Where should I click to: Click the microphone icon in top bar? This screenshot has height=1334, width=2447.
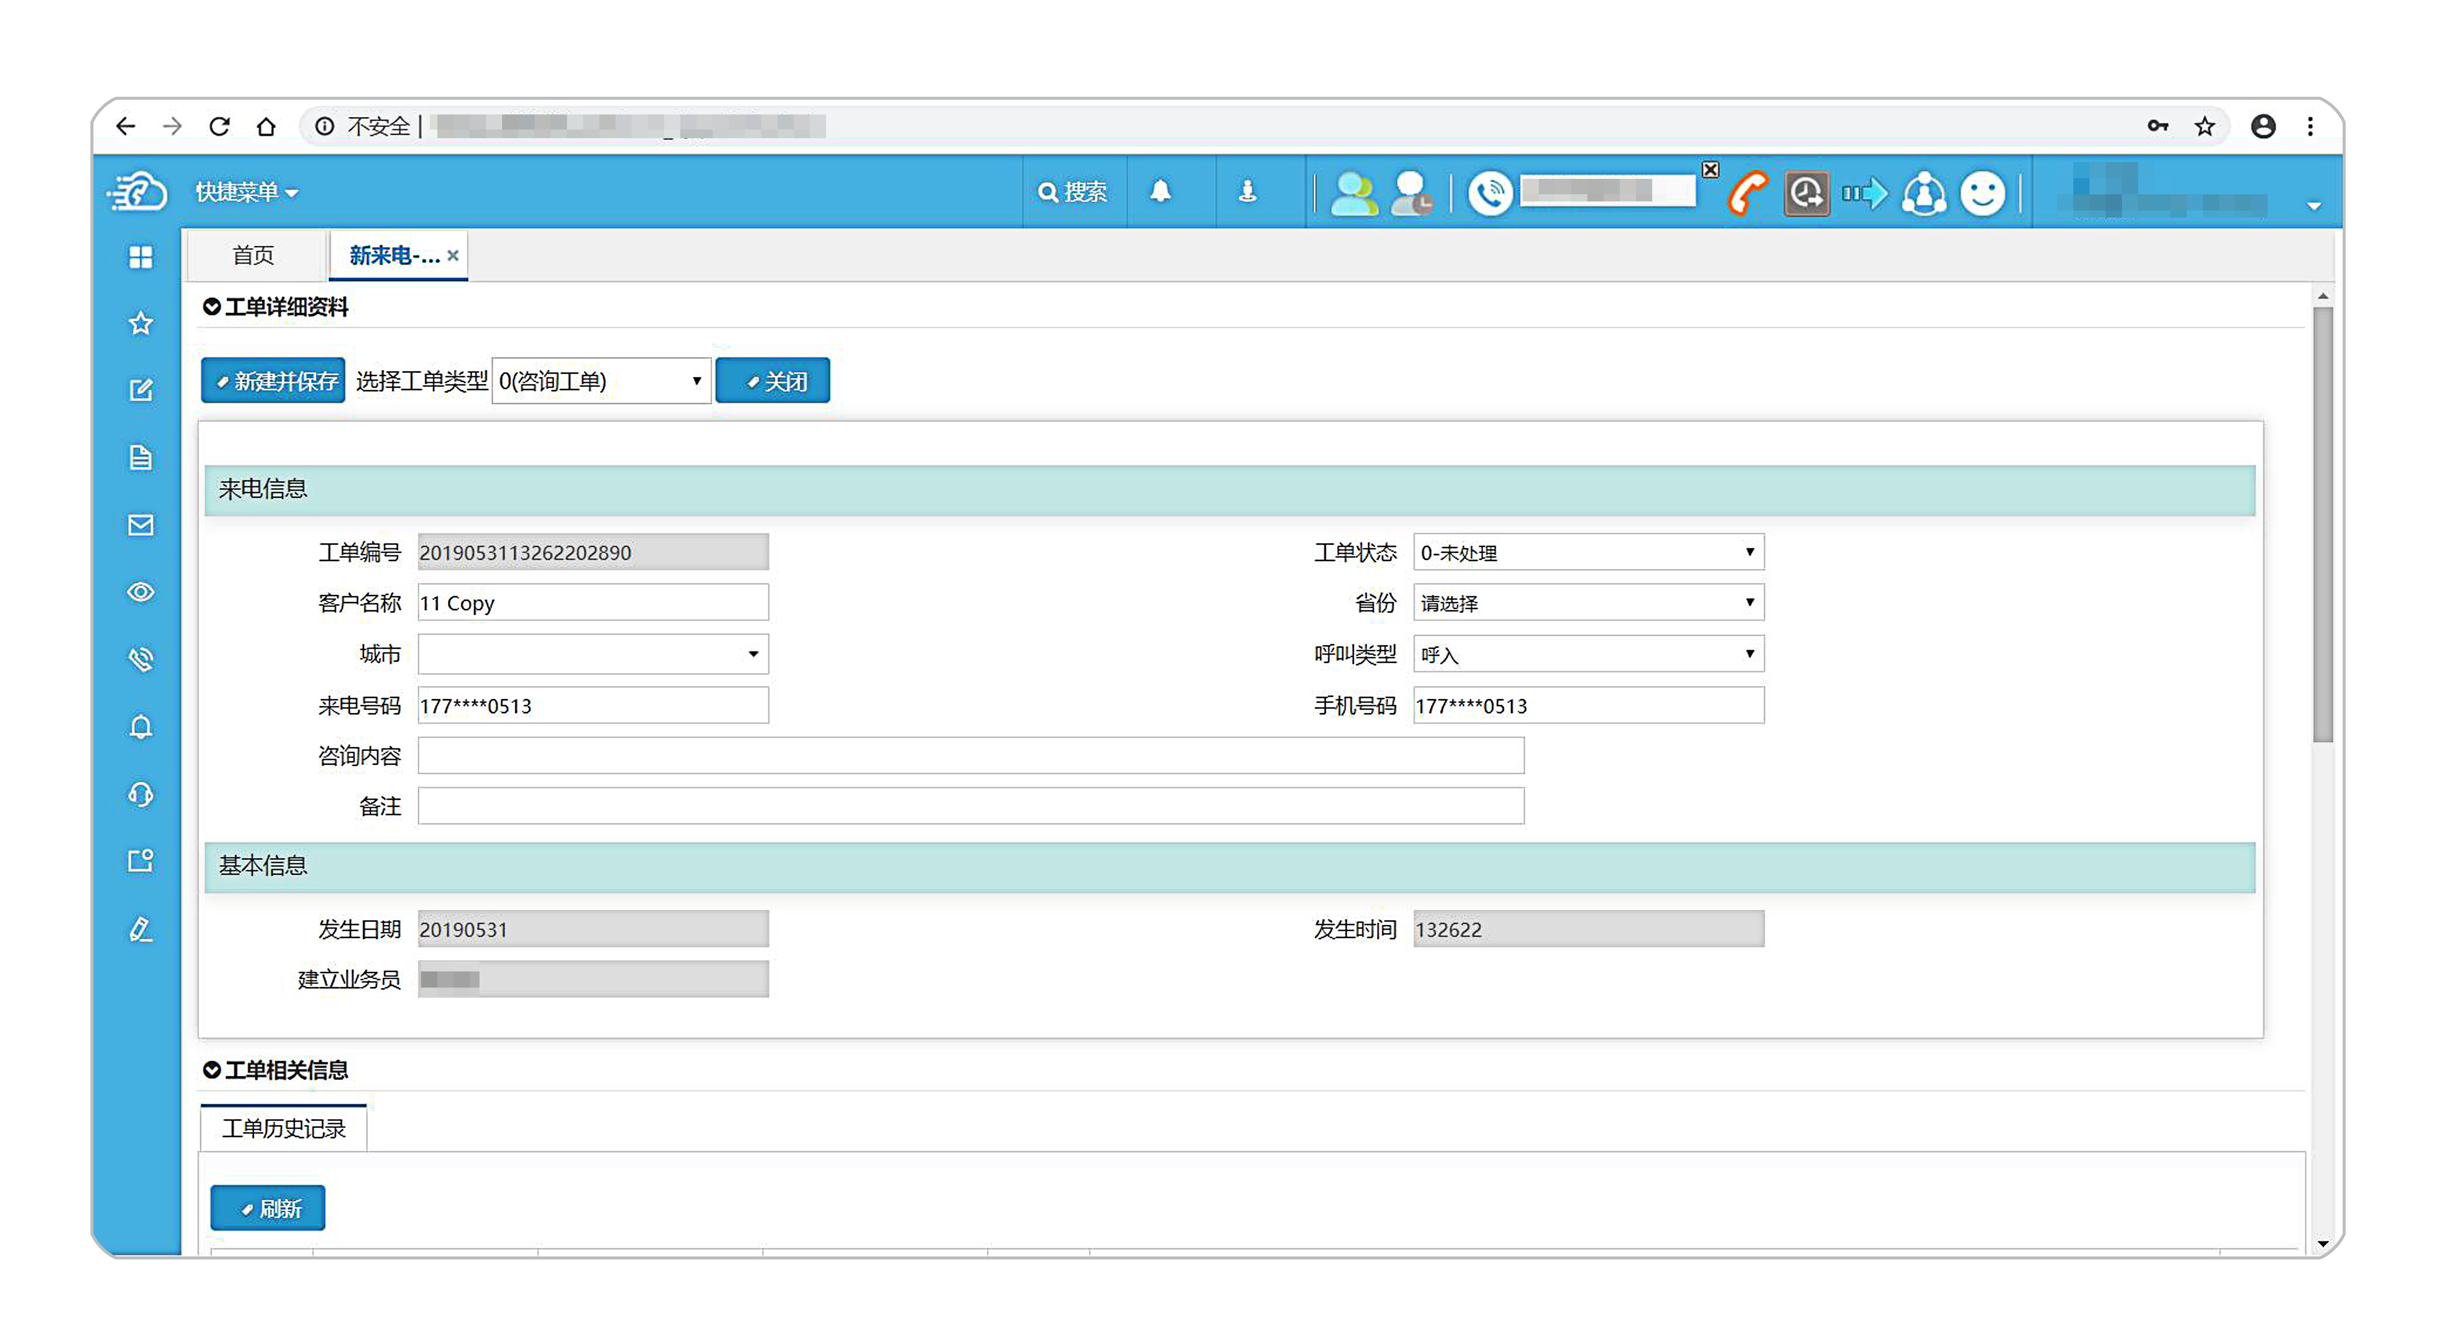(1247, 192)
